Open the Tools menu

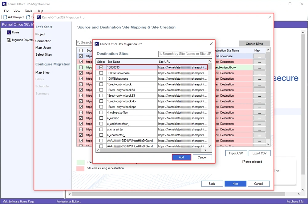[x=28, y=11]
